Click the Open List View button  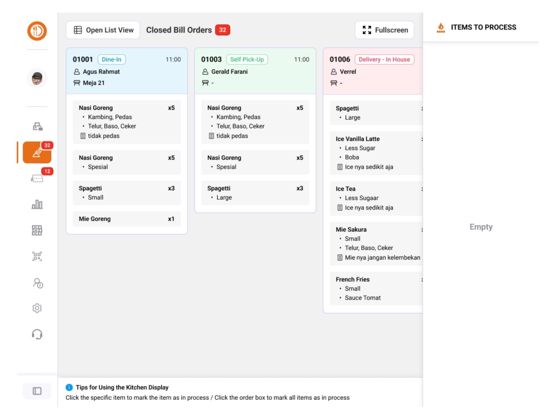tap(103, 30)
